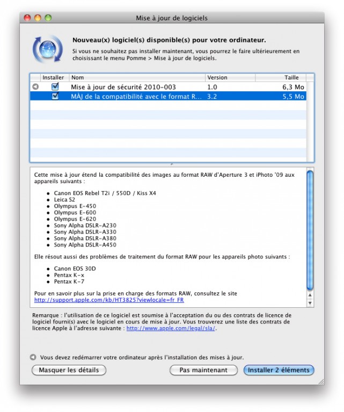Sort list by Version column header
Image resolution: width=344 pixels, height=412 pixels.
230,77
